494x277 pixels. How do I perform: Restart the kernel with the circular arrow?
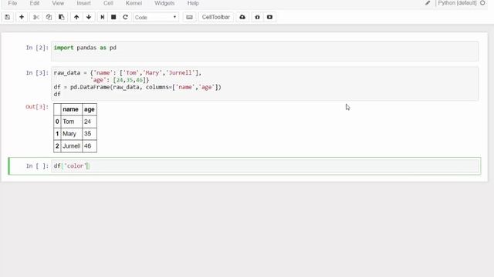[x=125, y=17]
